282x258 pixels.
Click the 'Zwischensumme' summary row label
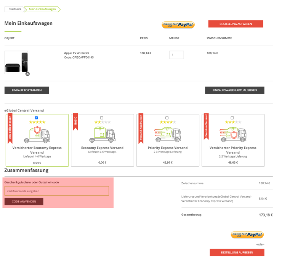click(x=192, y=183)
